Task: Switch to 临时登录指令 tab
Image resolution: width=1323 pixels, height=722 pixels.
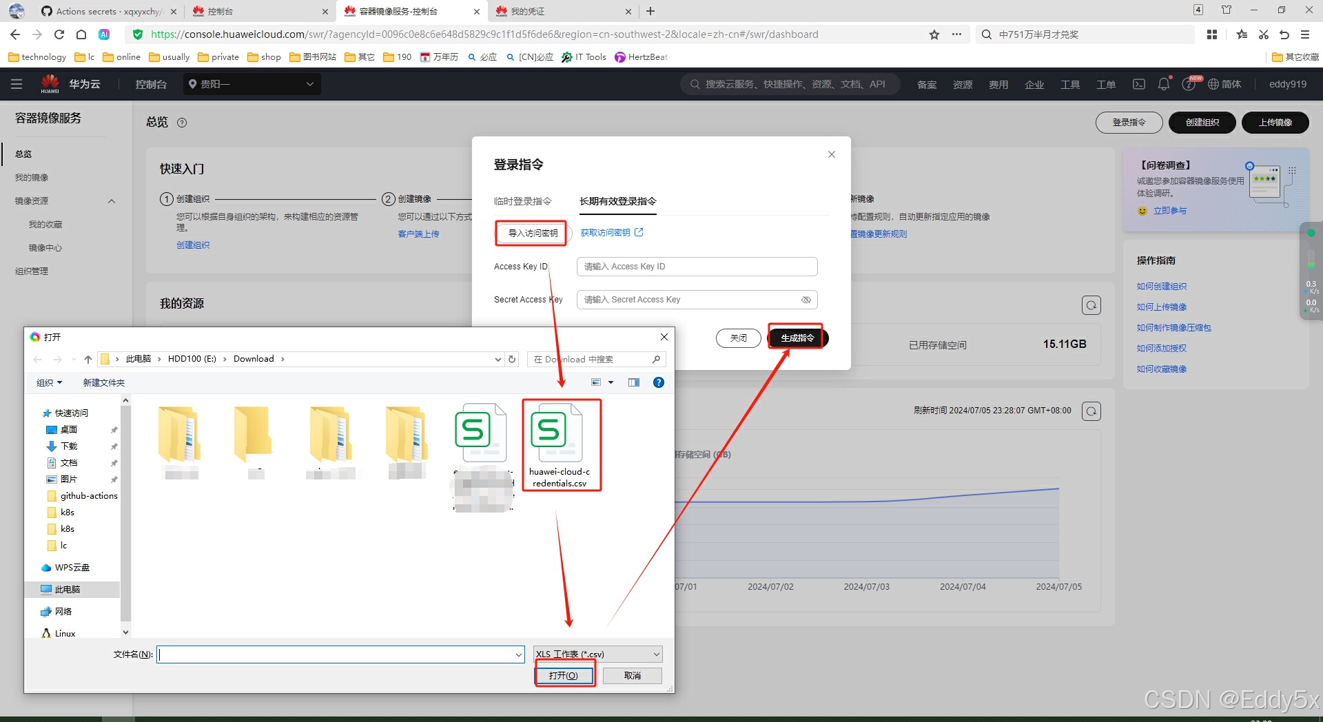Action: point(523,201)
